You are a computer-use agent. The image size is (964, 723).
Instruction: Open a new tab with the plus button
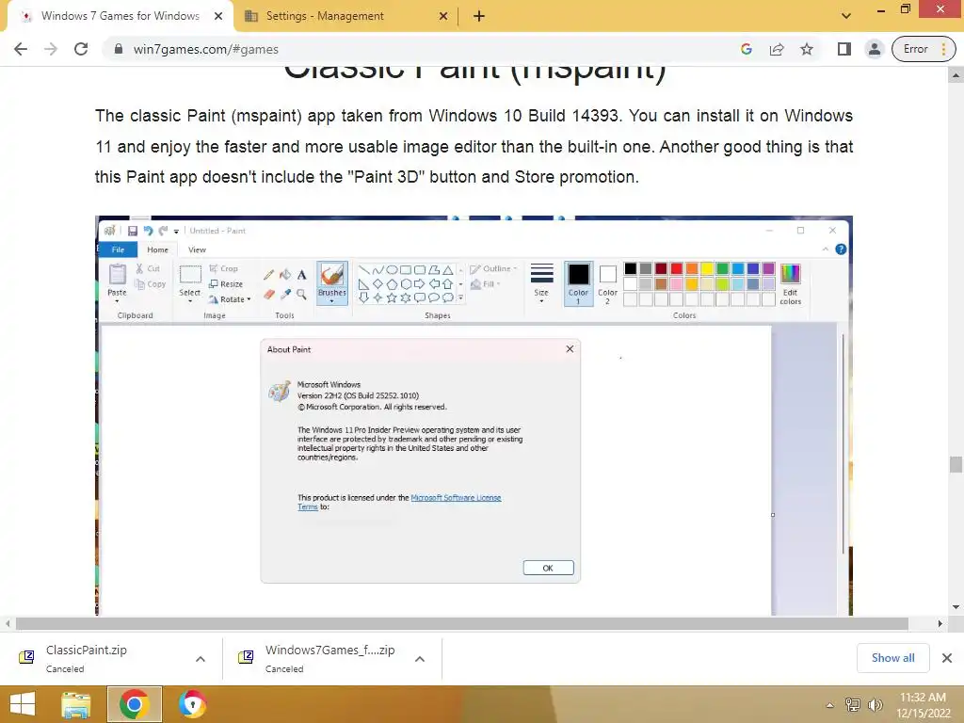pos(479,16)
